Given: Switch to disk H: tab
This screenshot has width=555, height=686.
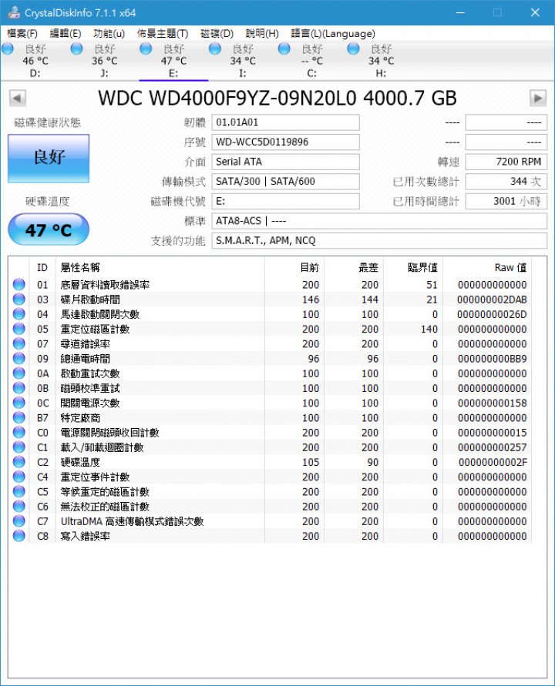Looking at the screenshot, I should (x=381, y=61).
